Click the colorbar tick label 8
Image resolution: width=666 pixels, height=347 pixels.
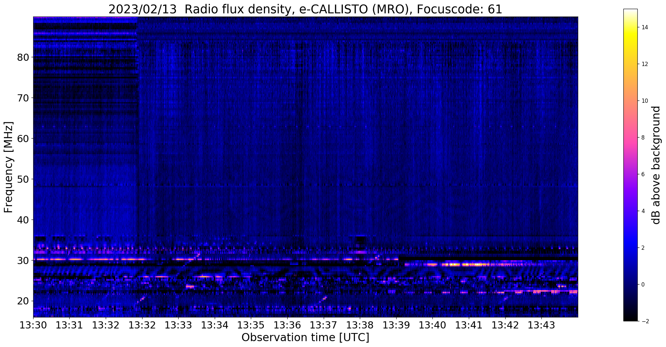coord(643,138)
